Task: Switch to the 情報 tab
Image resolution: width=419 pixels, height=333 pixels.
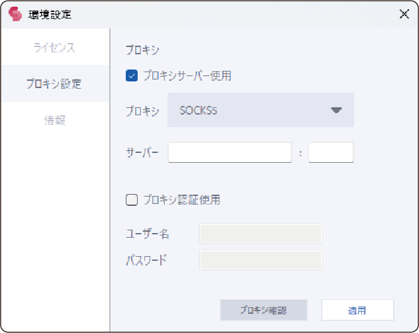Action: coord(54,120)
